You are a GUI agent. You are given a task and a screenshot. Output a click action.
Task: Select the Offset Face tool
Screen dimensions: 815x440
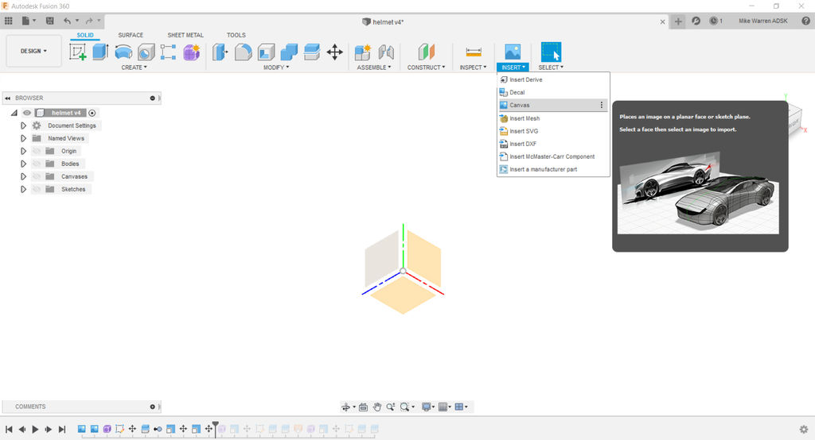click(x=312, y=52)
